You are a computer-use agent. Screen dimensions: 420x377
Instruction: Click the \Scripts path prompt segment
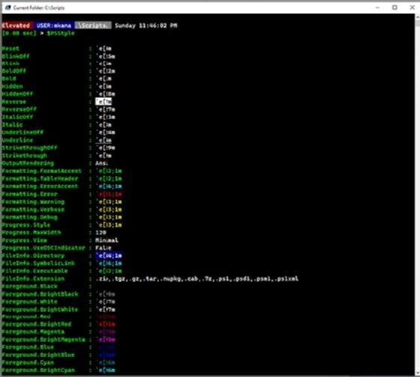(93, 26)
